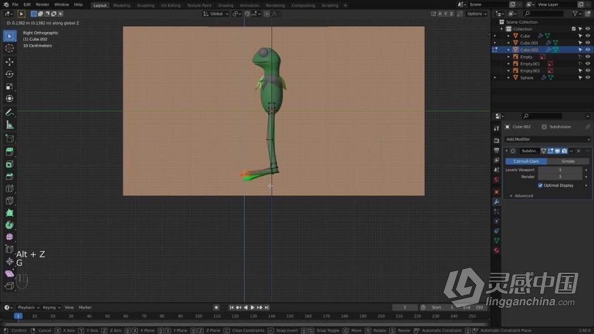Hide Cube in viewport via eye icon

click(x=588, y=36)
